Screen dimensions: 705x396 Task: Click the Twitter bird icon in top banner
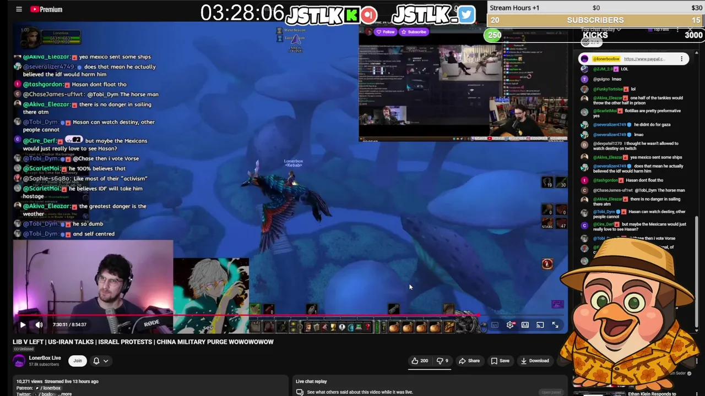(467, 14)
